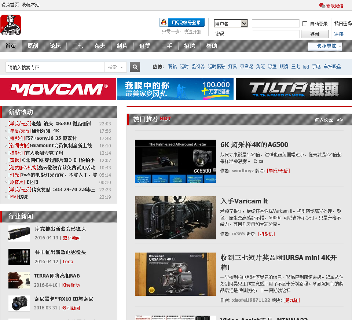Viewport: 352px width, 320px height.
Task: Select the 论坛 nav tab
Action: [55, 46]
